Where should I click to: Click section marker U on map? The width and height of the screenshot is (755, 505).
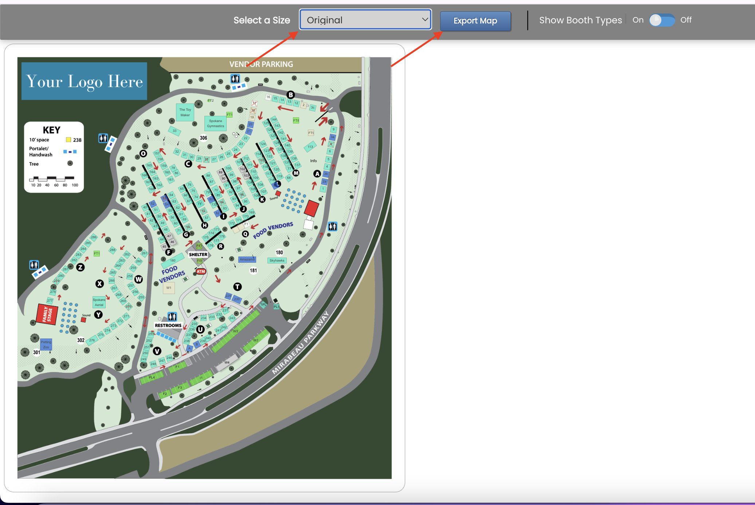(x=200, y=329)
